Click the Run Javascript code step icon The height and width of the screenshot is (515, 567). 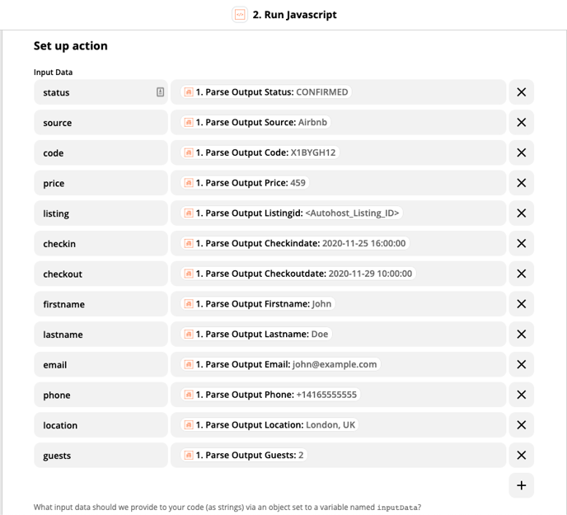point(240,15)
